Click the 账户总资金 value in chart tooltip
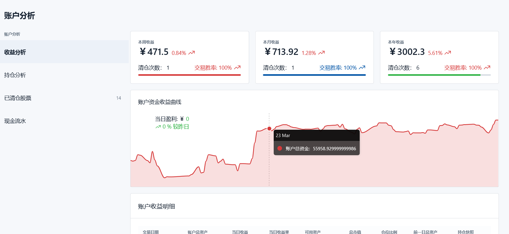The width and height of the screenshot is (509, 234). [x=335, y=148]
